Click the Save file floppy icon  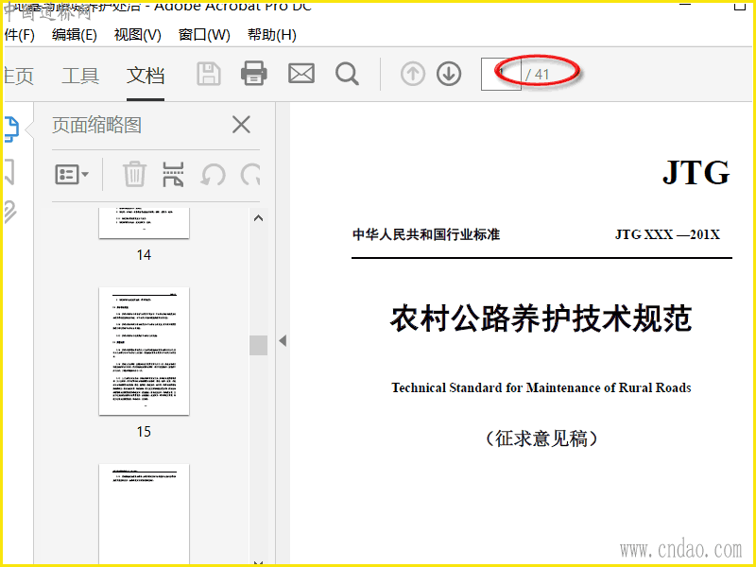click(x=209, y=75)
